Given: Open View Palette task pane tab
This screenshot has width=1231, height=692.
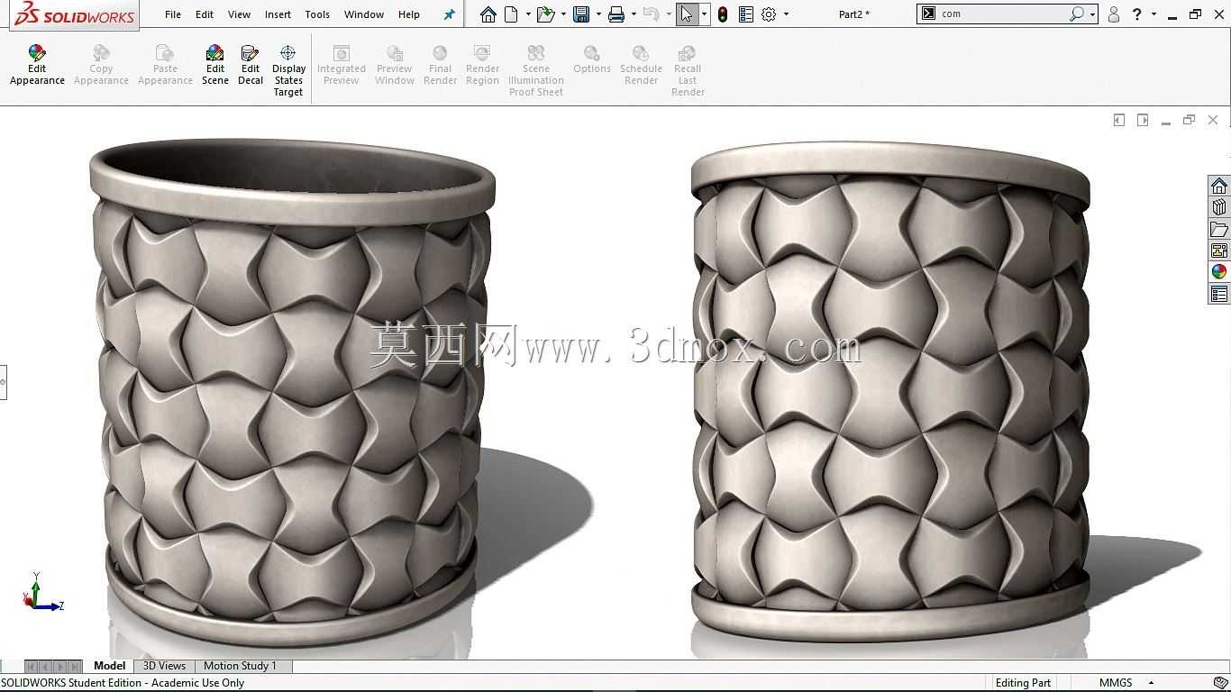Looking at the screenshot, I should (x=1219, y=250).
